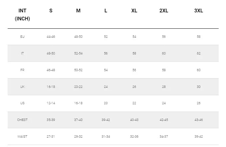The image size is (226, 147).
Task: Select the 3XL size column header
Action: (198, 11)
